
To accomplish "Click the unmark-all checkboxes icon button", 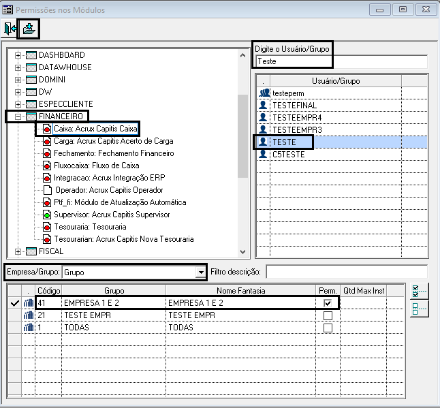I will 419,309.
